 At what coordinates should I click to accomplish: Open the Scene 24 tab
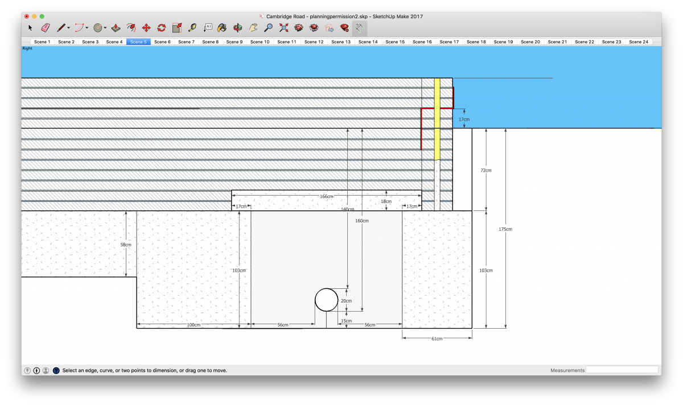(639, 41)
